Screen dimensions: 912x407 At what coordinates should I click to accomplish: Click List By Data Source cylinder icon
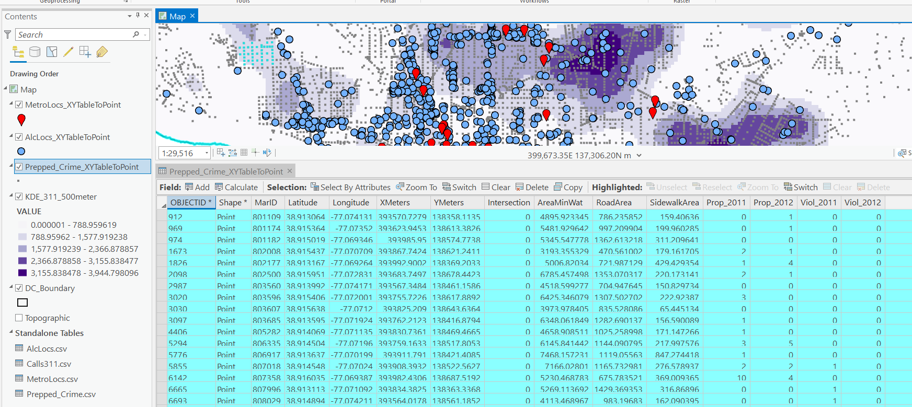pos(35,52)
